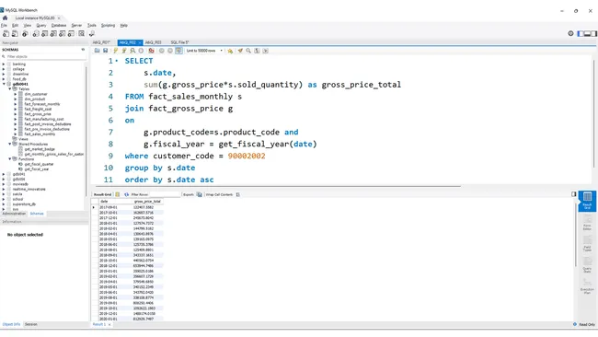Click Reconnect to DBMS toolbar icon
Viewport: 598px width, 337px height.
(91, 33)
